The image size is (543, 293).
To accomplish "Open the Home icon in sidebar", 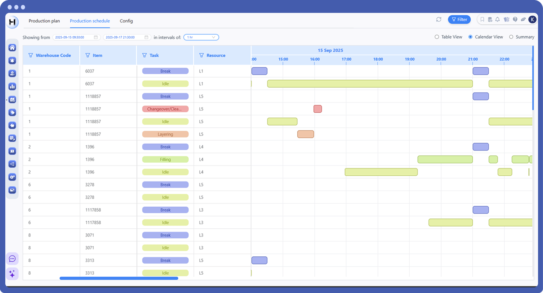I will tap(12, 48).
